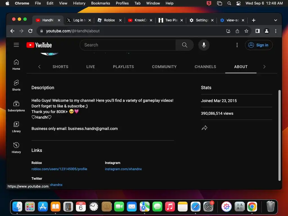The width and height of the screenshot is (288, 216).
Task: Open Safari from dock
Action: click(x=195, y=207)
